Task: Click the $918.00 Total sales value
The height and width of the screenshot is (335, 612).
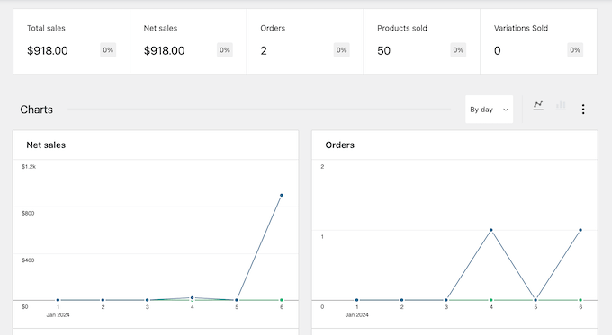Action: pos(47,50)
